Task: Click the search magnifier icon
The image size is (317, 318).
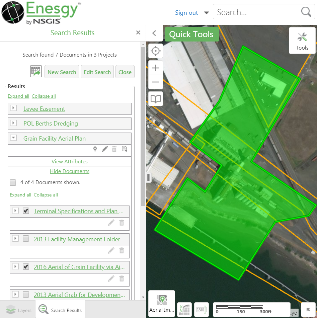Action: pos(306,12)
